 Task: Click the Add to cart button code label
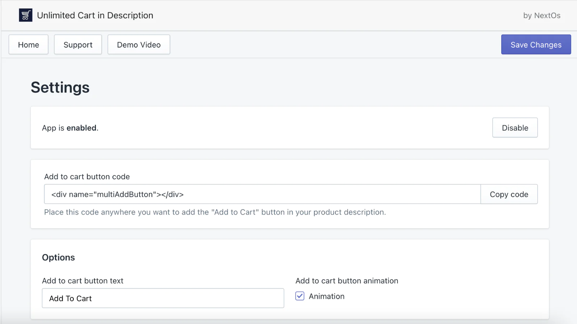[x=87, y=177]
